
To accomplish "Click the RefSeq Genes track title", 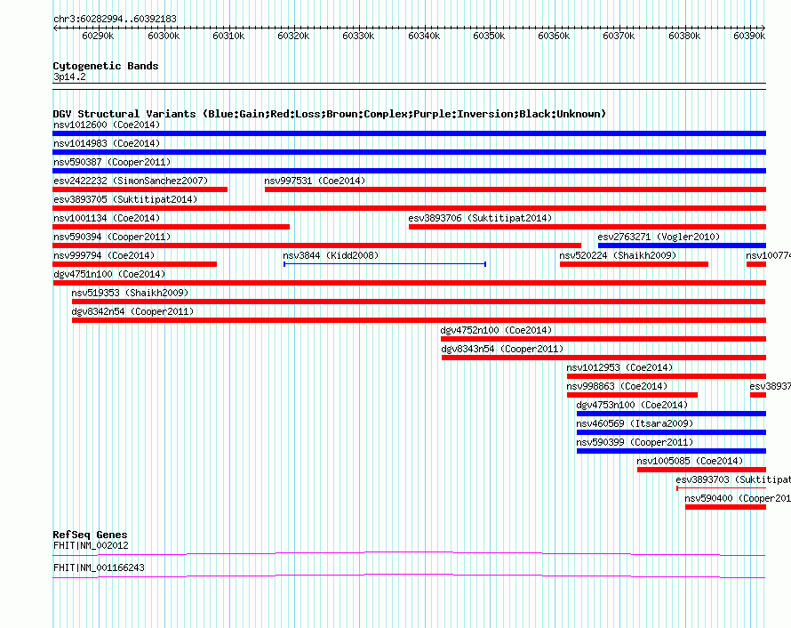I will pyautogui.click(x=91, y=535).
